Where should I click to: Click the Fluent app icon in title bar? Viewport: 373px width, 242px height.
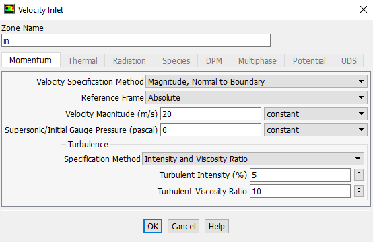pos(9,9)
